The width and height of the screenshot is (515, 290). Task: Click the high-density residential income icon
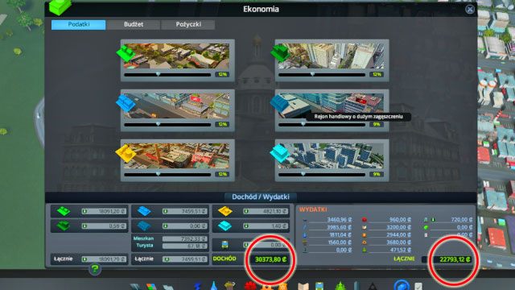64,226
